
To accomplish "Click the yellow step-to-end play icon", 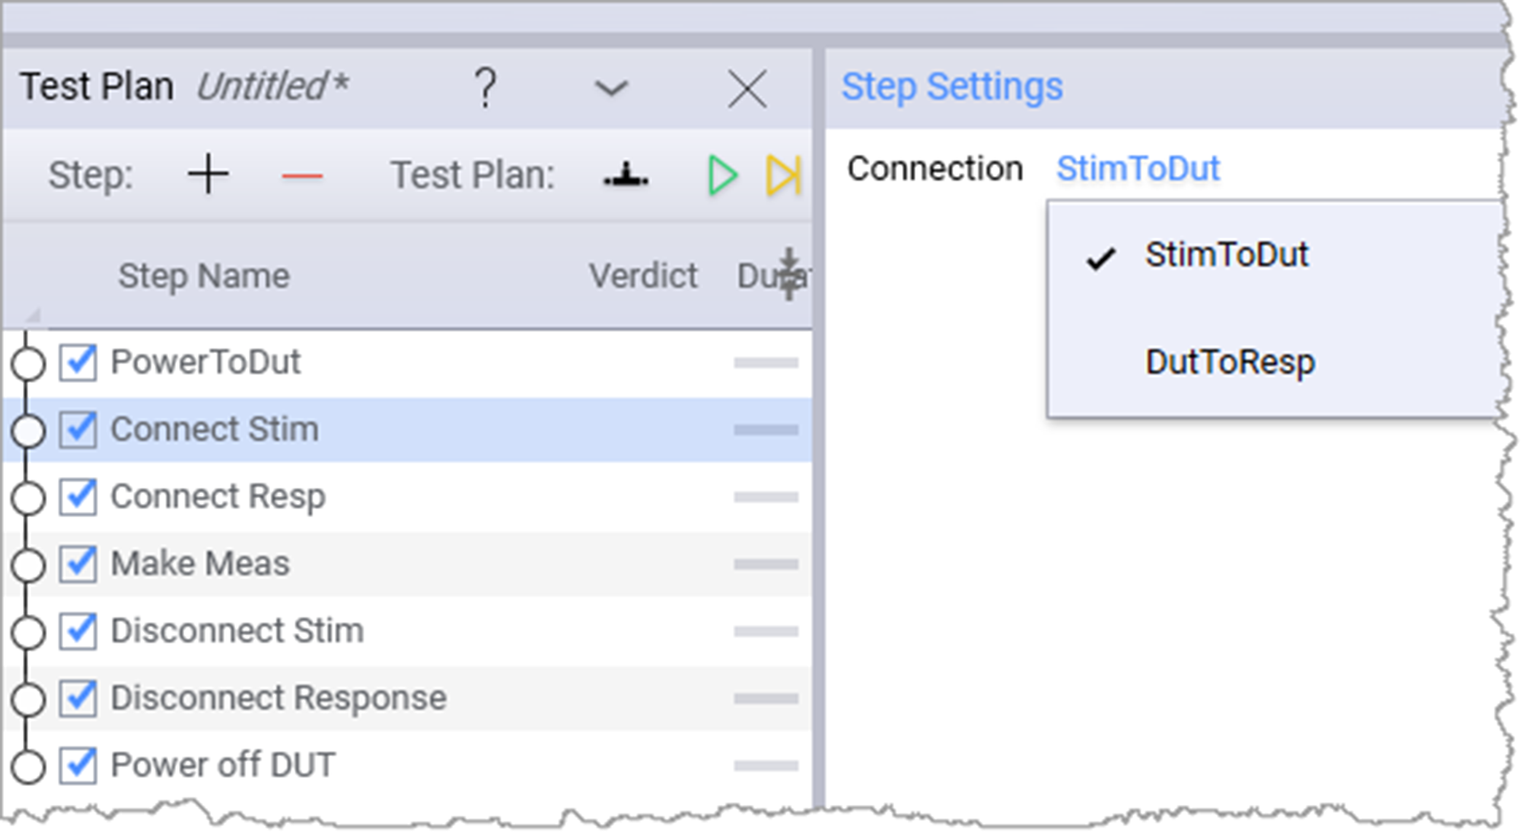I will [x=783, y=176].
